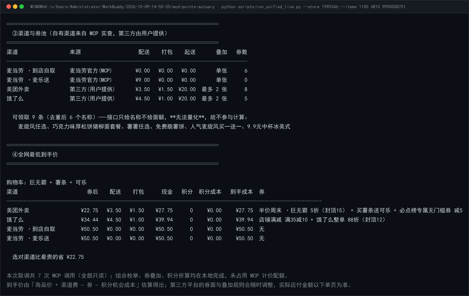
Task: Click the heading ③渠道与券池
Action: click(x=90, y=33)
